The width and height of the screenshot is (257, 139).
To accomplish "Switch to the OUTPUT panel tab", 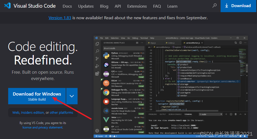I will click(163, 114).
